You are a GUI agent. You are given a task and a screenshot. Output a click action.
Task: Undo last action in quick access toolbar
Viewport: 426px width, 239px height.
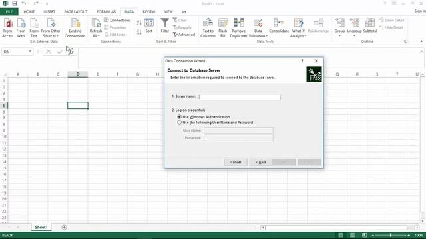(x=24, y=3)
